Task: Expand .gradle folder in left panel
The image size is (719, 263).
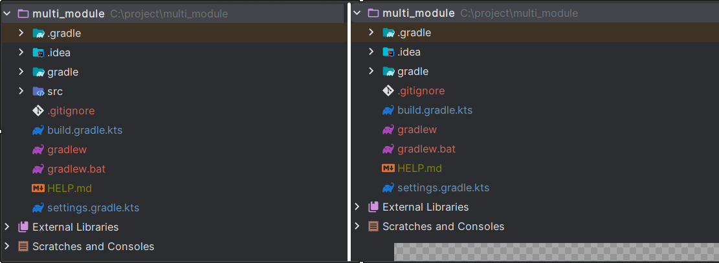Action: point(21,33)
